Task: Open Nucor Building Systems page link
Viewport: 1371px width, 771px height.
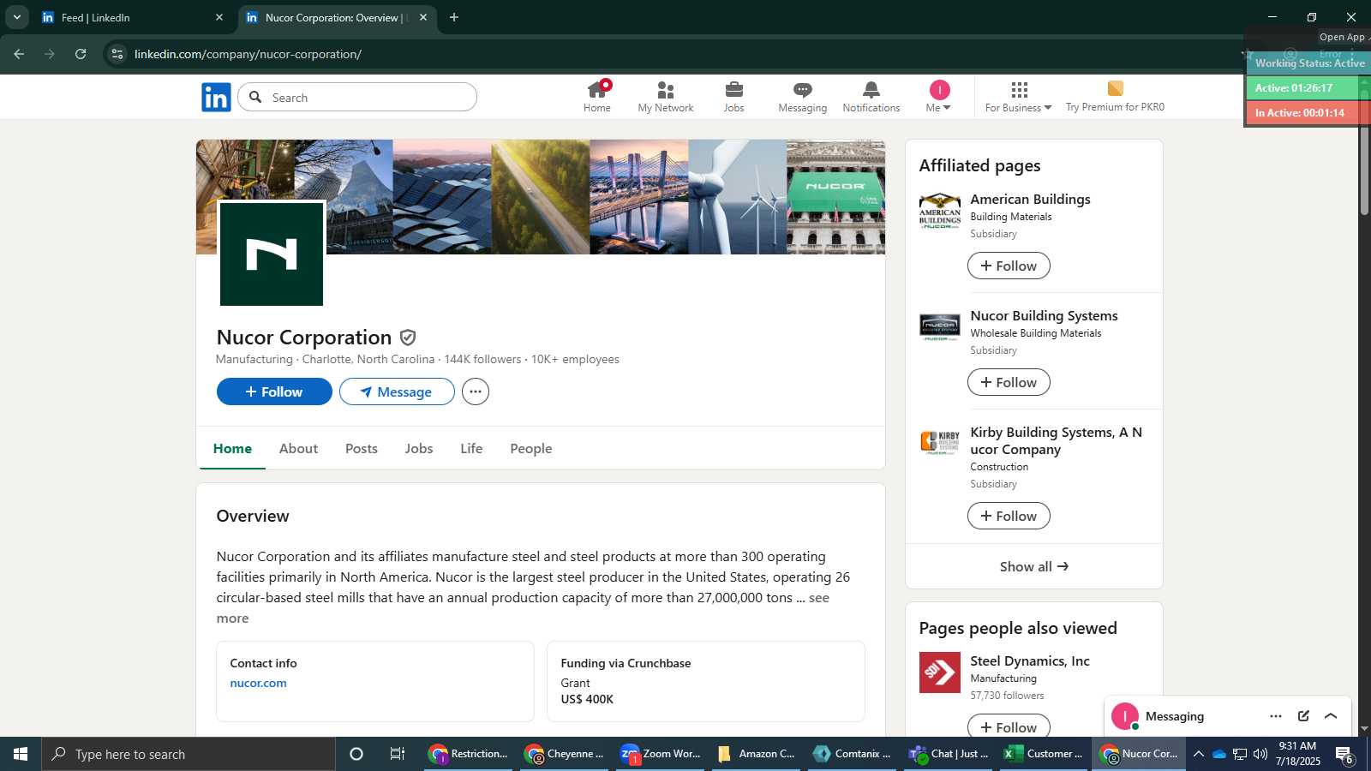Action: pos(1044,316)
